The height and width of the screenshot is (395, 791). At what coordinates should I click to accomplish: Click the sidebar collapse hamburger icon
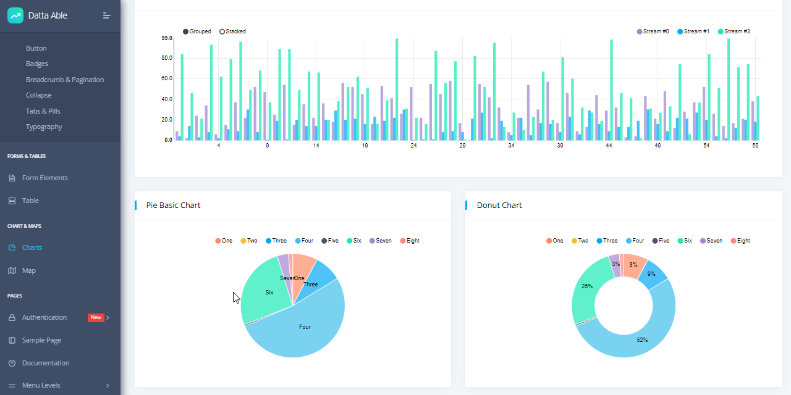click(106, 15)
